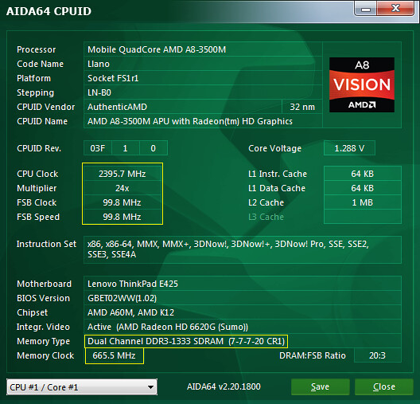Select the CPUID Rev. 03F box
Viewport: 420px width, 404px height.
coord(98,148)
